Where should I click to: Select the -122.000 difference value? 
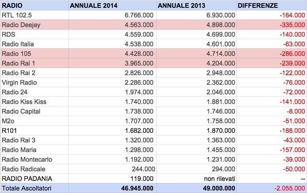[x=292, y=73]
